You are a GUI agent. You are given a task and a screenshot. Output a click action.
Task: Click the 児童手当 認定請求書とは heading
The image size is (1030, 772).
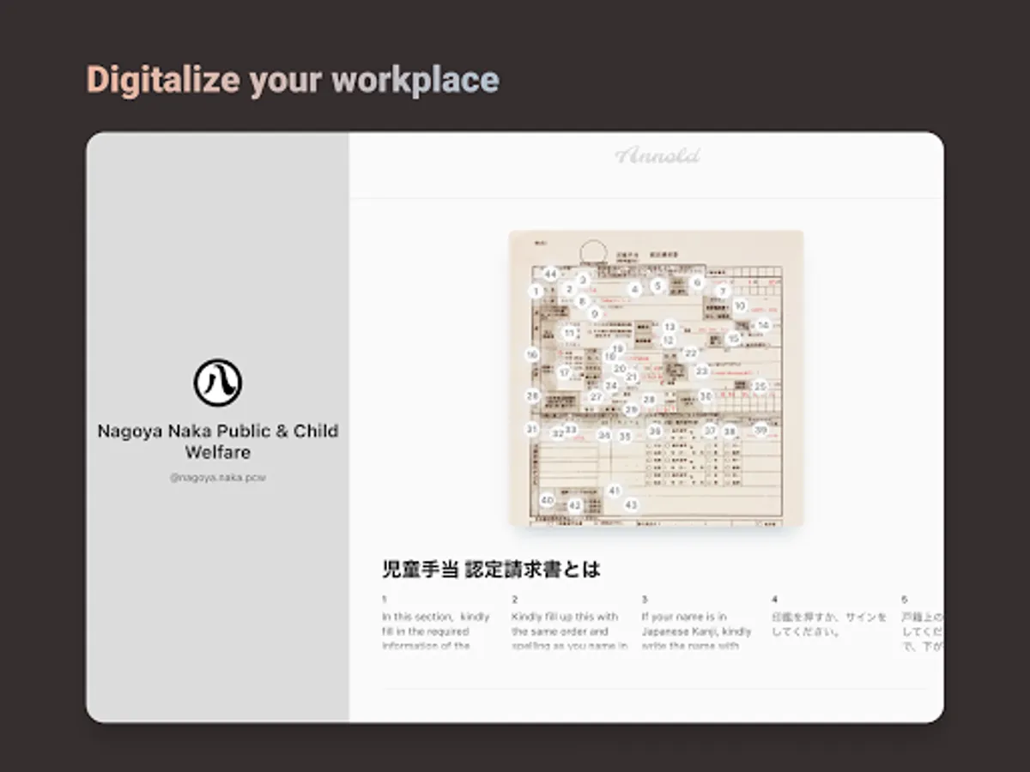[491, 569]
